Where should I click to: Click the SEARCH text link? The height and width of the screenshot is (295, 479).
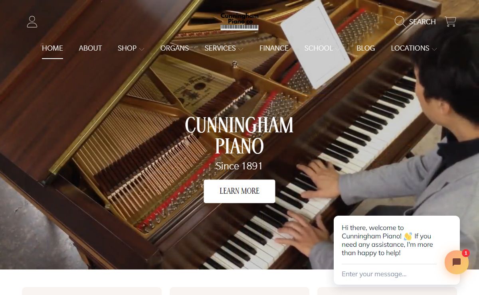point(422,22)
